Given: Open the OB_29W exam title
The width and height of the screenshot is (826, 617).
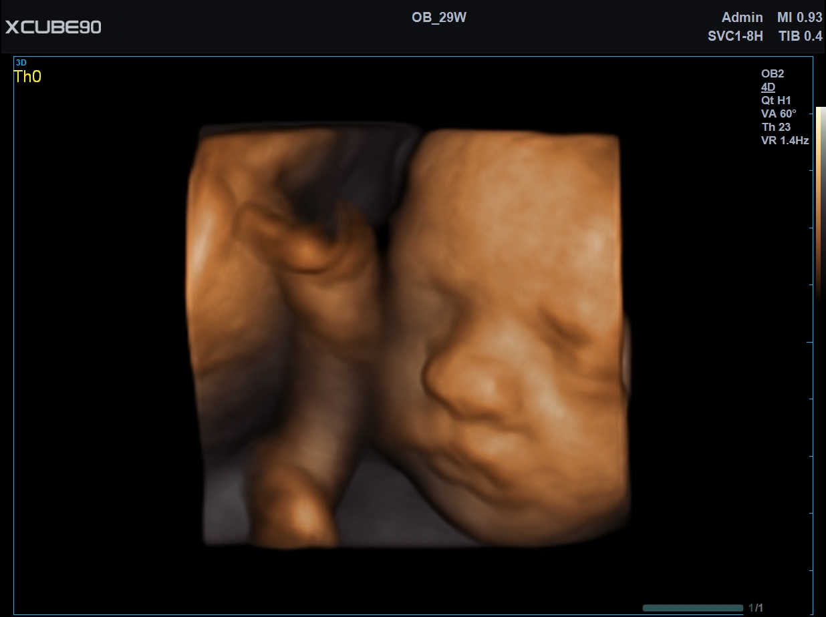Looking at the screenshot, I should (439, 18).
